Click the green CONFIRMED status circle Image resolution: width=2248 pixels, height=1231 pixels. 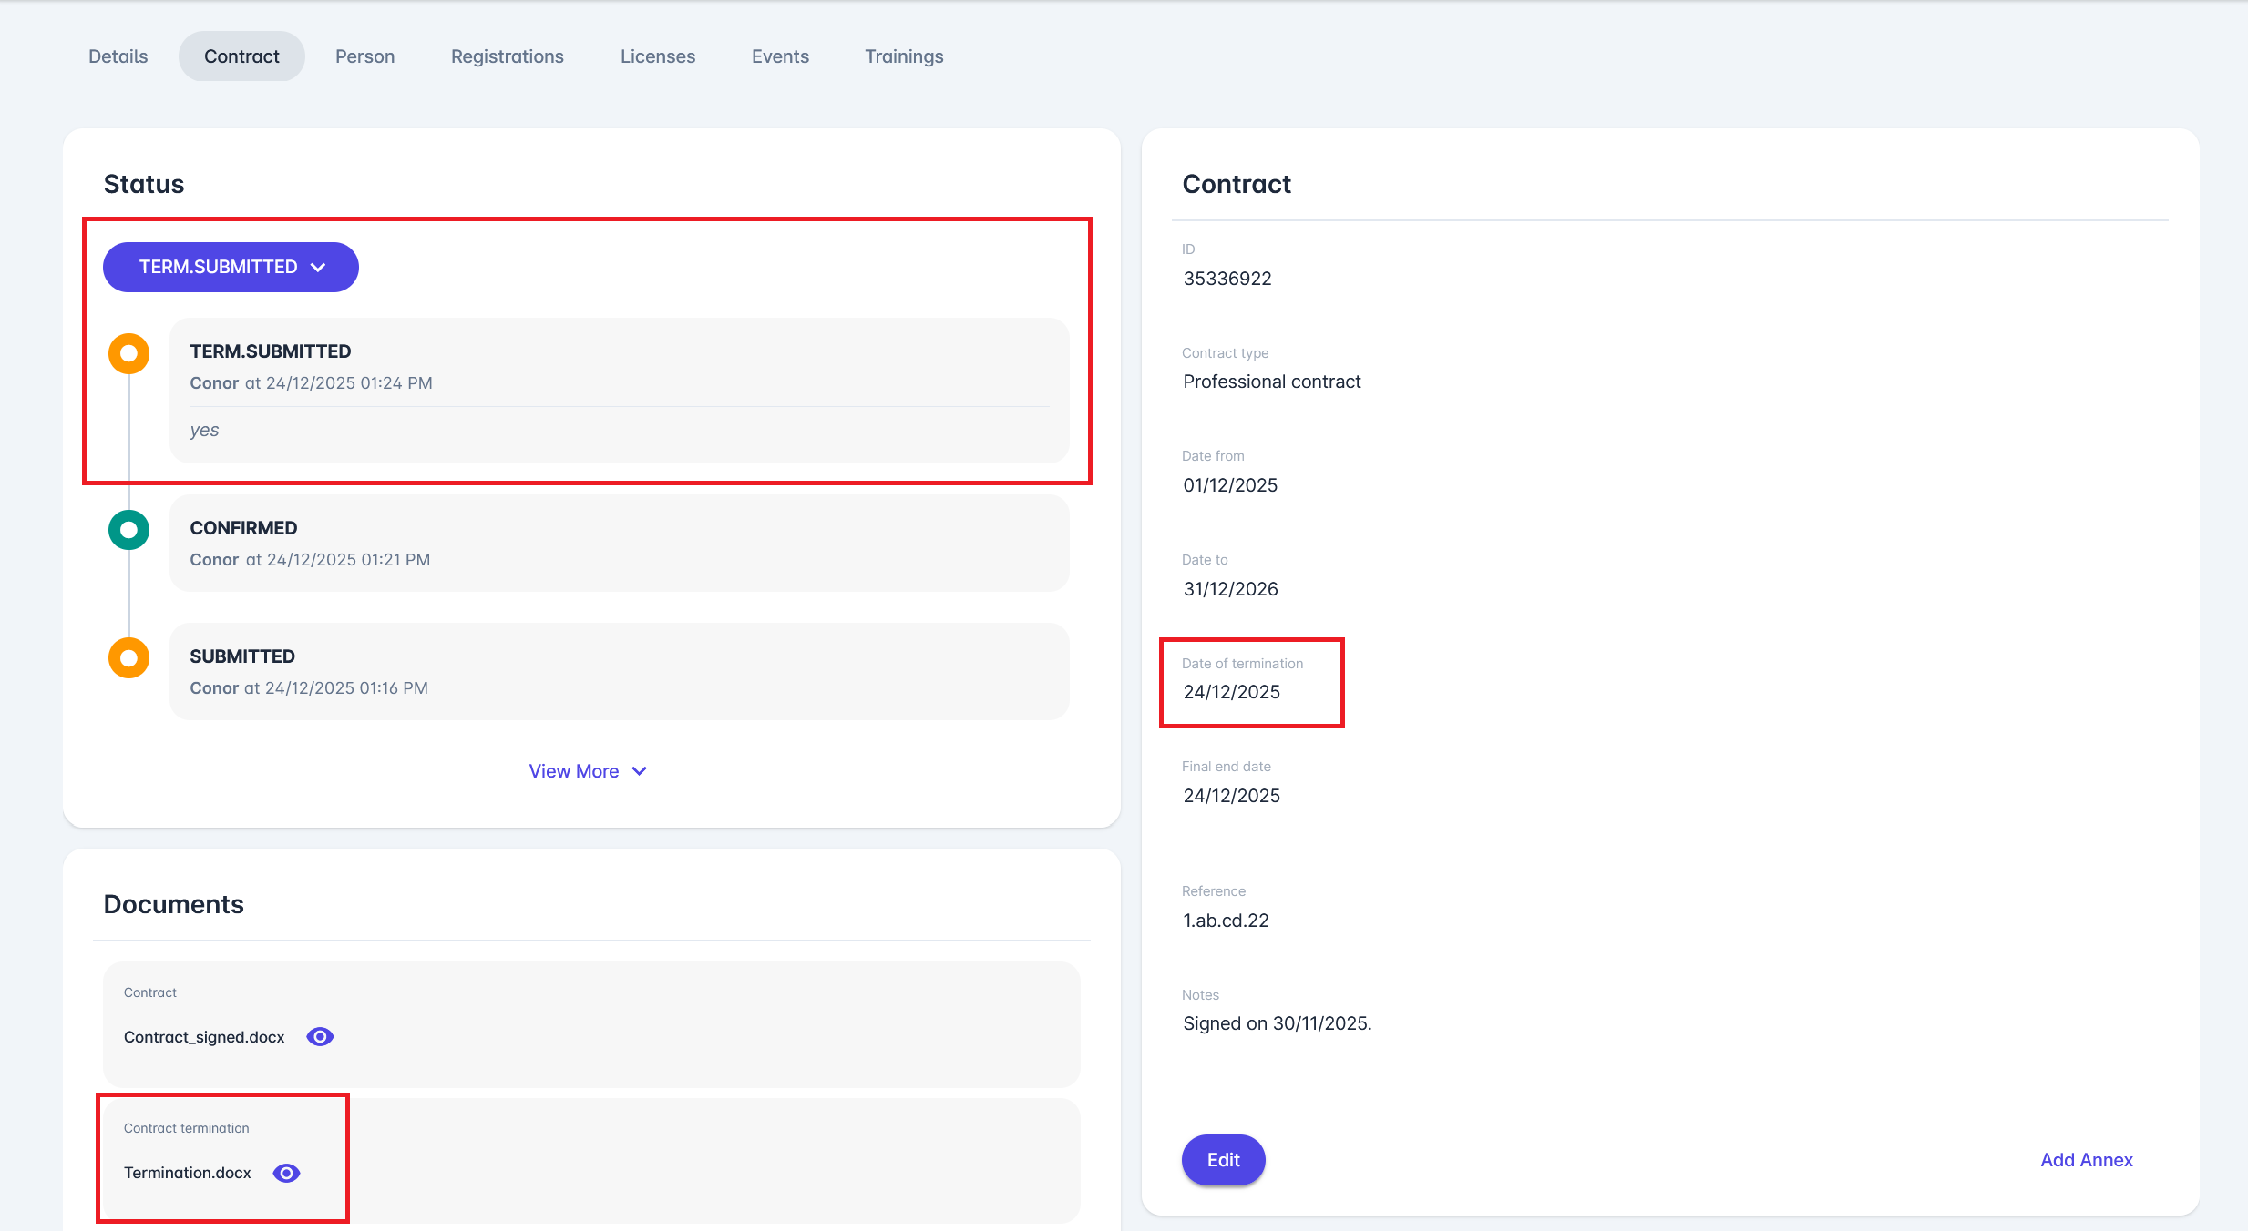(x=128, y=530)
